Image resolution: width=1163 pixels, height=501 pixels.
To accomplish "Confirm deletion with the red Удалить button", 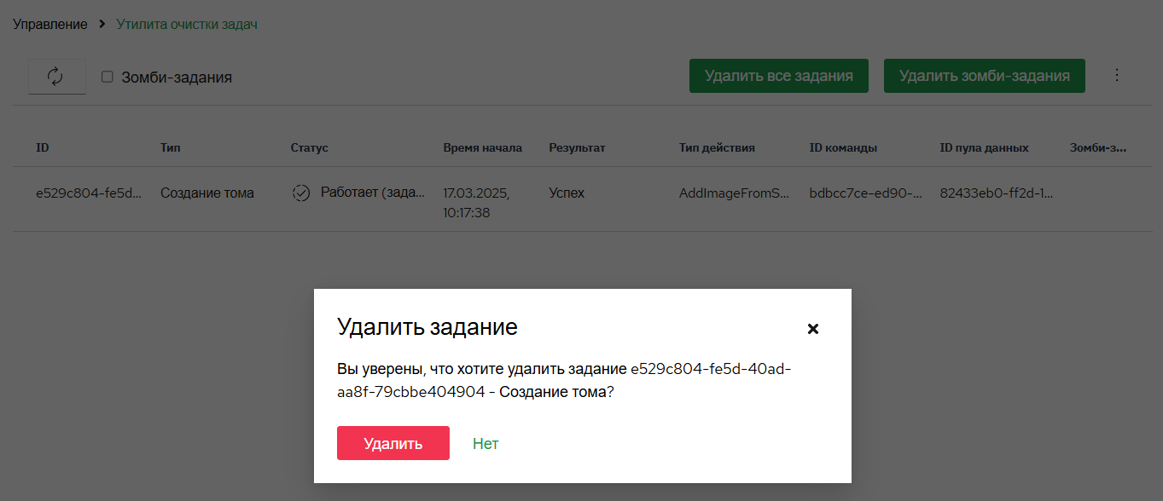I will [x=393, y=443].
